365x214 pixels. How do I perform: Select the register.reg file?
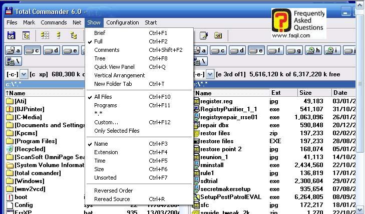click(216, 101)
